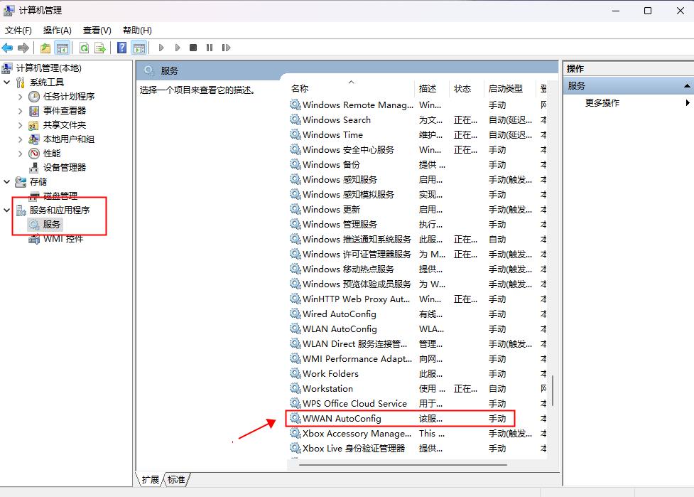
Task: Switch to the 扩展 tab
Action: (150, 479)
